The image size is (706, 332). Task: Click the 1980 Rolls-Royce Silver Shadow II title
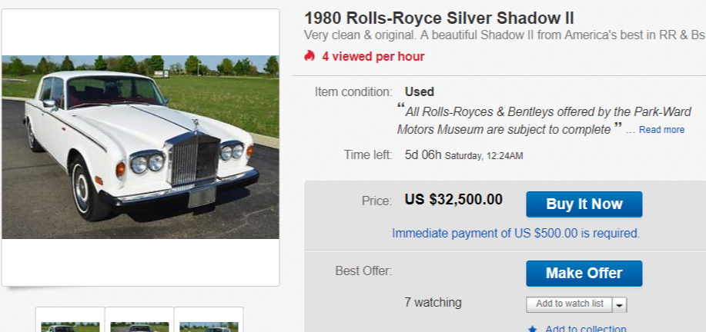point(439,18)
